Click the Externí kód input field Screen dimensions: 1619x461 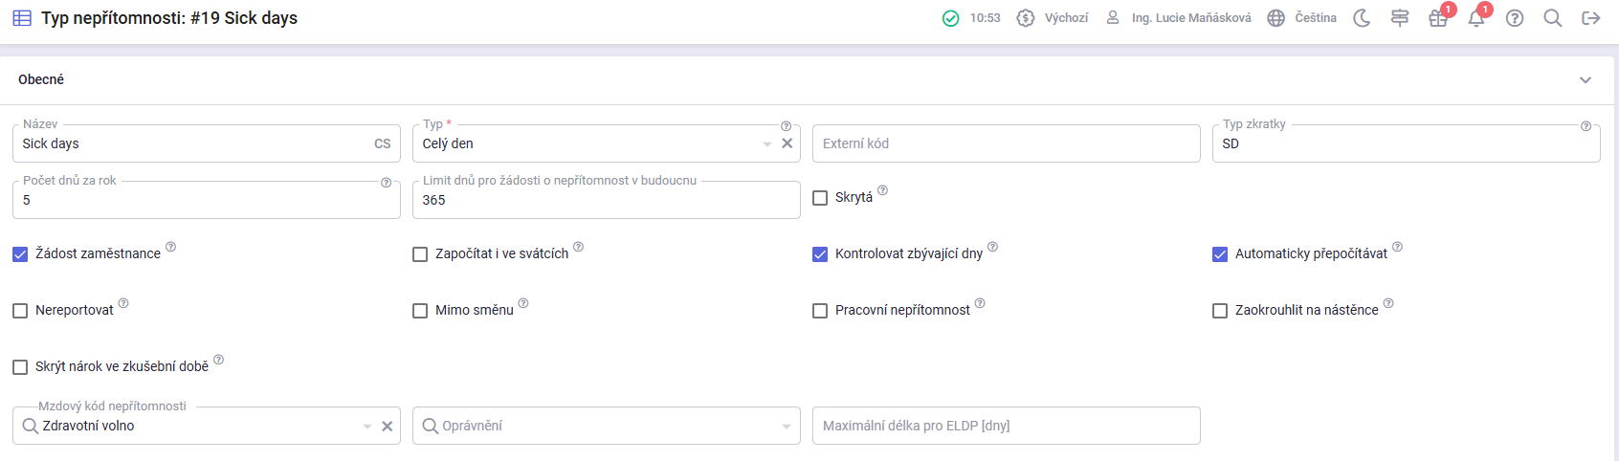(1006, 143)
